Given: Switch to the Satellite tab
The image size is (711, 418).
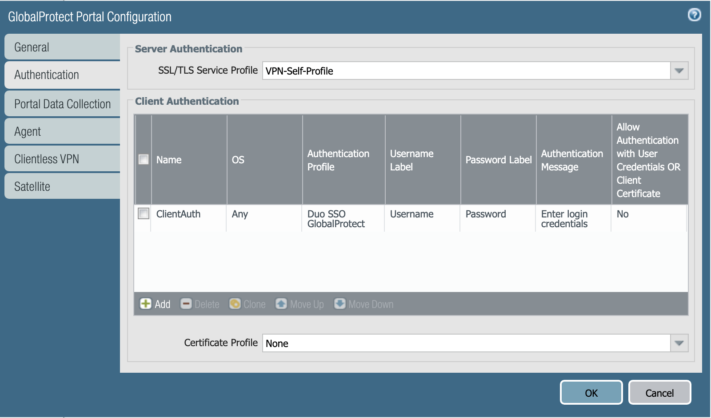Looking at the screenshot, I should click(62, 186).
